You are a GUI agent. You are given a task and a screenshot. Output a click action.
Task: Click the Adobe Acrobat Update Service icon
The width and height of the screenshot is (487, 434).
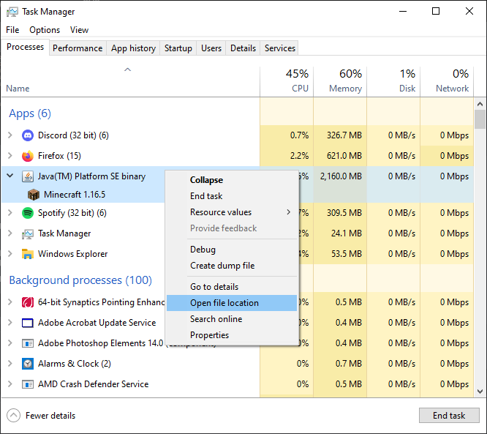point(28,323)
